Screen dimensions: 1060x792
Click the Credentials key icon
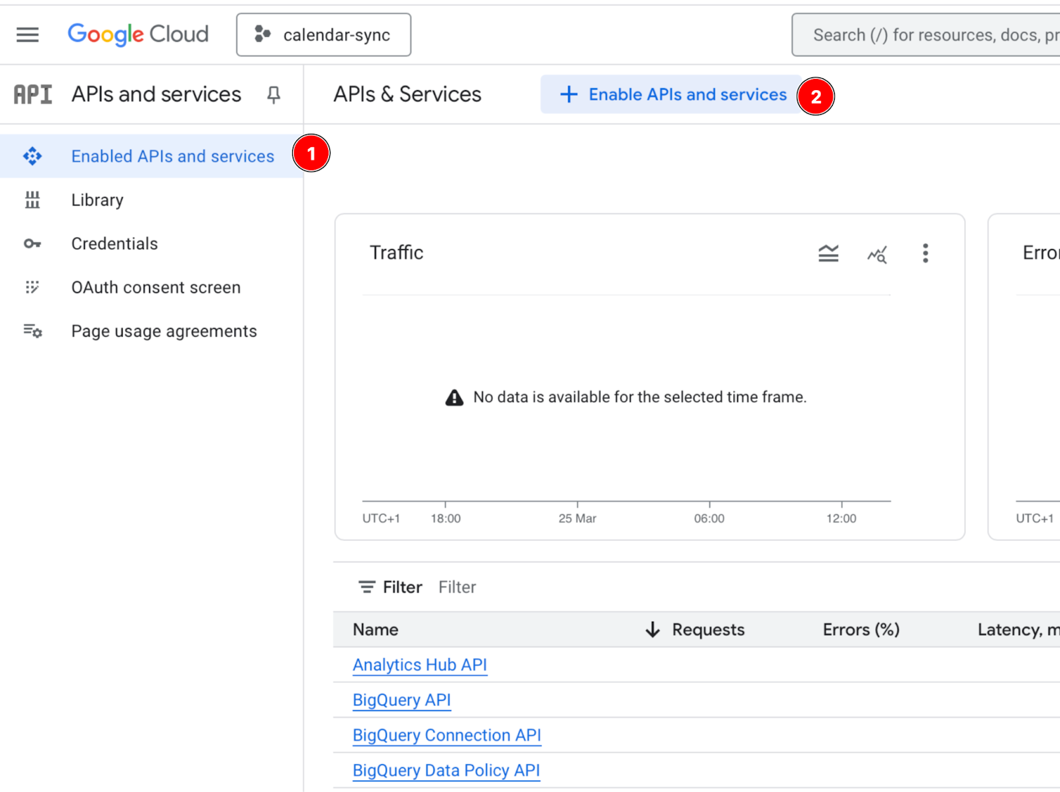(32, 244)
